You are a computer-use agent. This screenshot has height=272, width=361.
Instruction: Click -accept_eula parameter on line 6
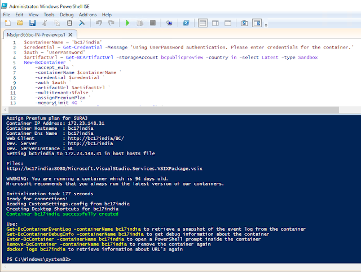52,68
